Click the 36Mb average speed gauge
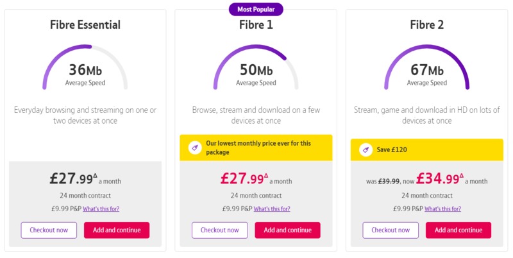The width and height of the screenshot is (513, 258). 85,67
